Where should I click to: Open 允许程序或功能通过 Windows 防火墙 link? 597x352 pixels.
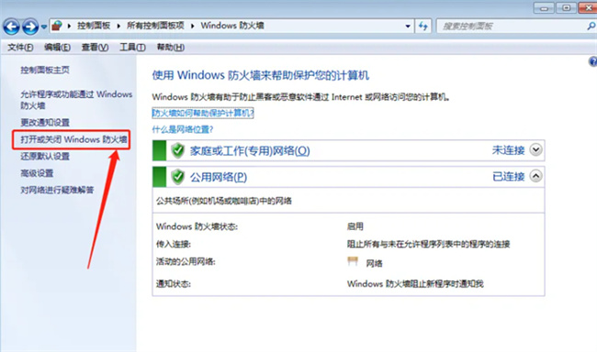click(76, 100)
